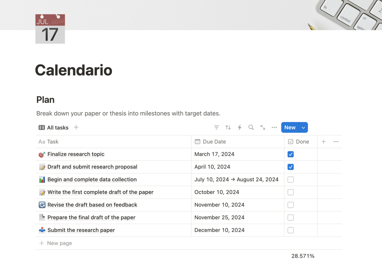Select the All tasks view tab
The width and height of the screenshot is (382, 264).
click(x=54, y=127)
